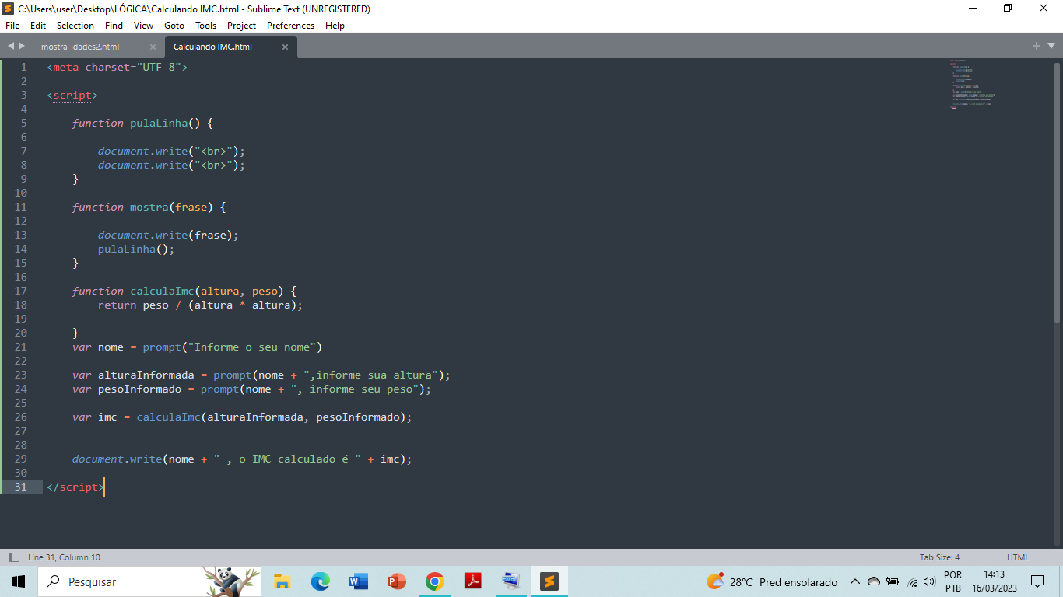
Task: Open the Find menu
Action: [114, 26]
